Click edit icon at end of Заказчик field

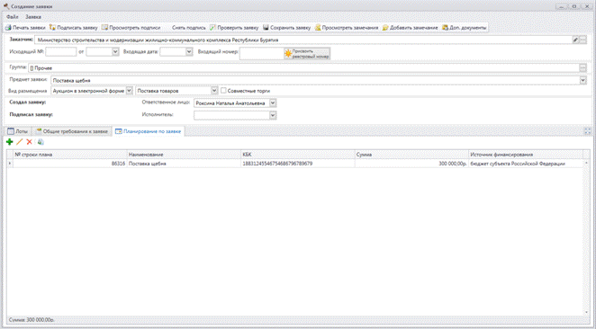(x=575, y=40)
